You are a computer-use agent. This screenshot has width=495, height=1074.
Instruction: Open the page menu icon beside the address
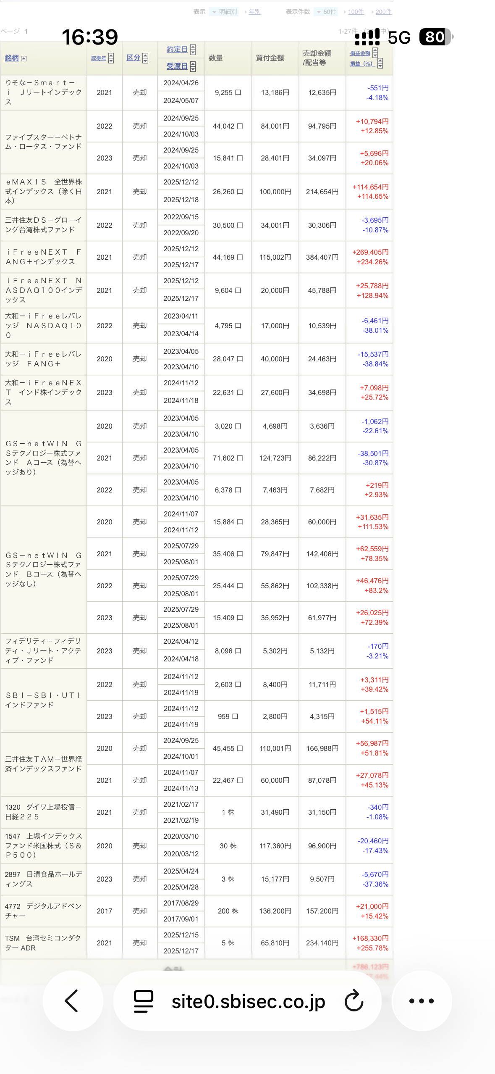pyautogui.click(x=143, y=1000)
